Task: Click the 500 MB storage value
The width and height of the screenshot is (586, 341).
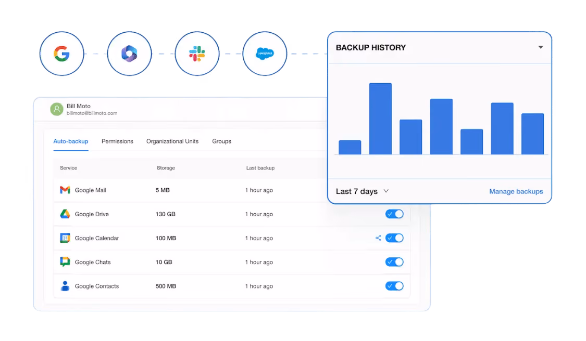Action: (166, 286)
